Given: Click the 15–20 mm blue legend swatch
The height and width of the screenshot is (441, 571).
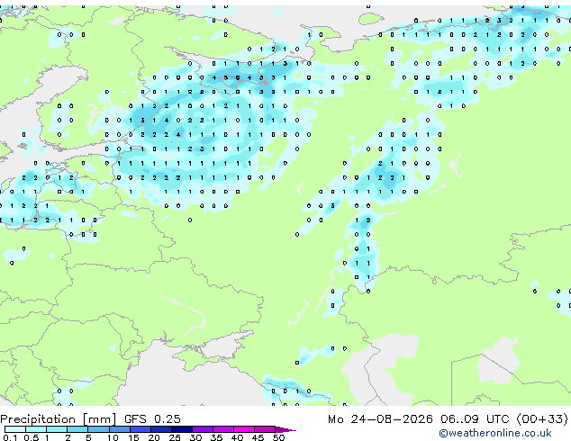Looking at the screenshot, I should click(x=140, y=429).
